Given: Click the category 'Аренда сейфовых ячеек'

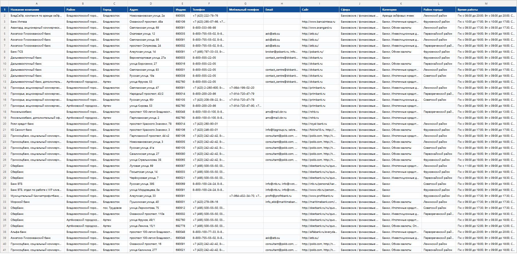Looking at the screenshot, I should 401,16.
